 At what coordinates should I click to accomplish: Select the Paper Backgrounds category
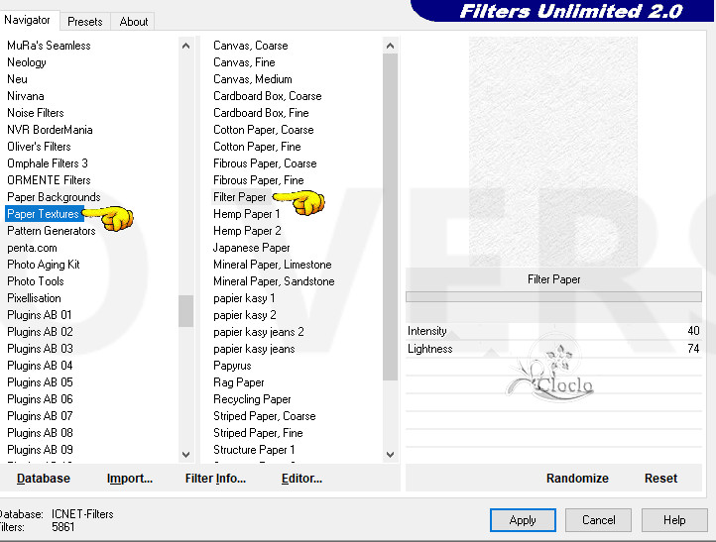(x=54, y=197)
